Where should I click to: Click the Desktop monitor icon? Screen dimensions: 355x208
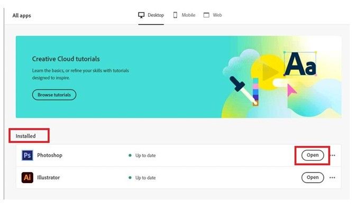[x=141, y=15]
